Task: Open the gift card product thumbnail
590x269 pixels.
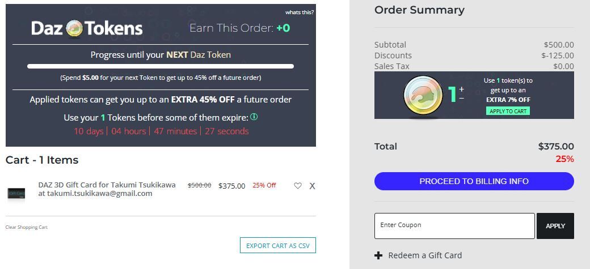Action: (16, 194)
